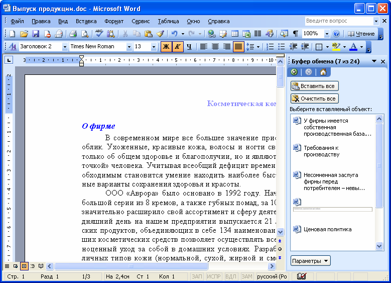Open the Сервис menu

coord(141,21)
